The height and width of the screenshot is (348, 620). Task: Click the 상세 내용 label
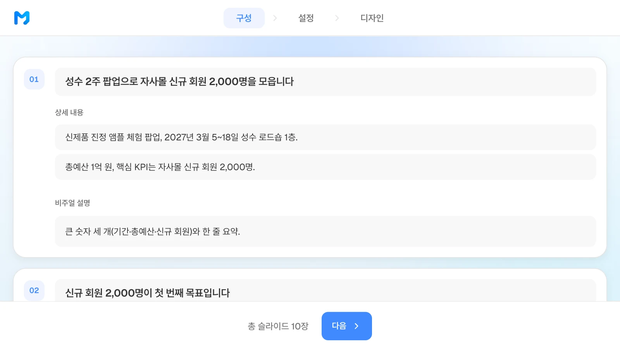click(x=69, y=113)
